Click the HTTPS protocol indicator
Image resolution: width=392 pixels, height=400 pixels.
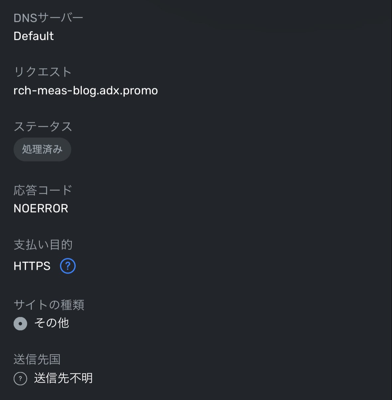click(32, 266)
